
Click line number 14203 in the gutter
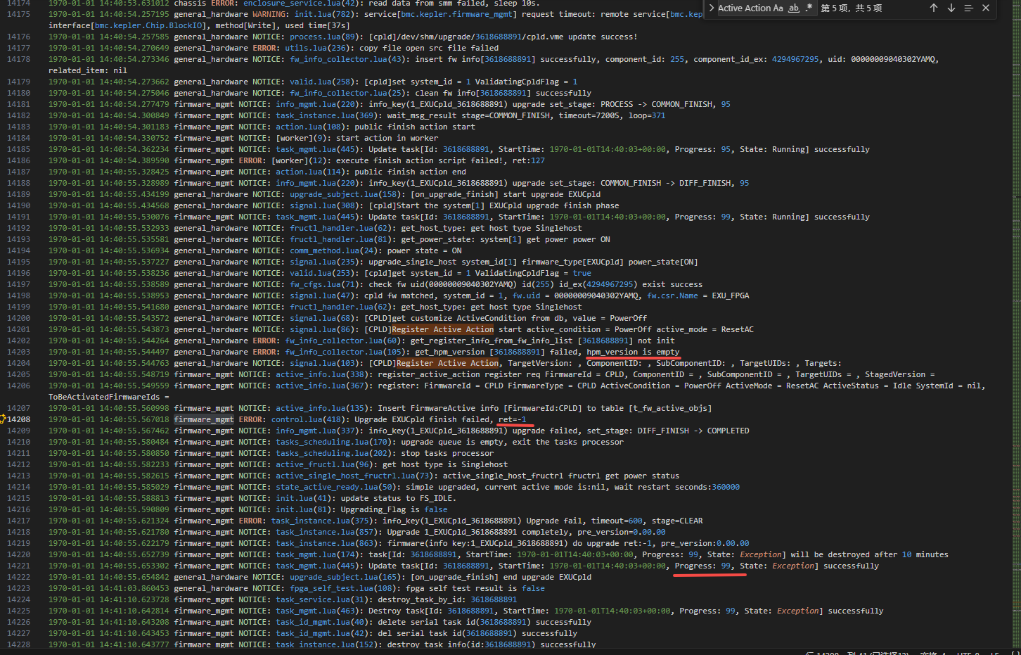[18, 352]
